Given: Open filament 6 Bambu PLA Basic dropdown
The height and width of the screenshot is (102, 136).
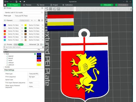Looking at the screenshot, I should [34, 31].
